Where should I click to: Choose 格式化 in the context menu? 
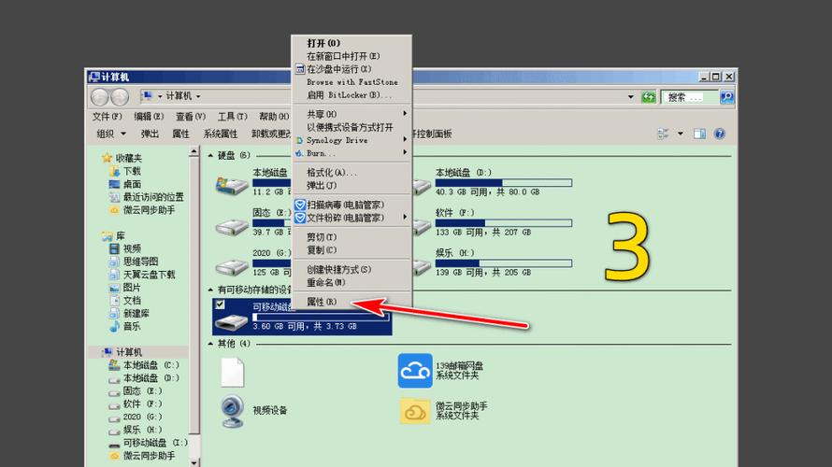[x=351, y=172]
